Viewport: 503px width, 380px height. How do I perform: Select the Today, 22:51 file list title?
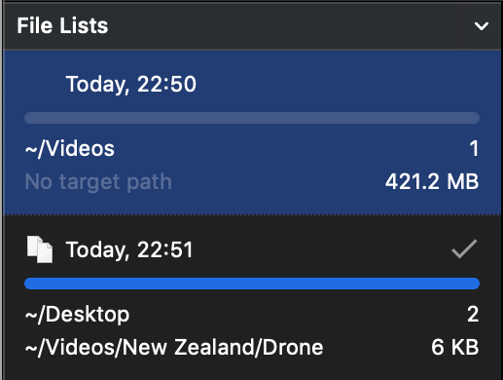[x=129, y=249]
